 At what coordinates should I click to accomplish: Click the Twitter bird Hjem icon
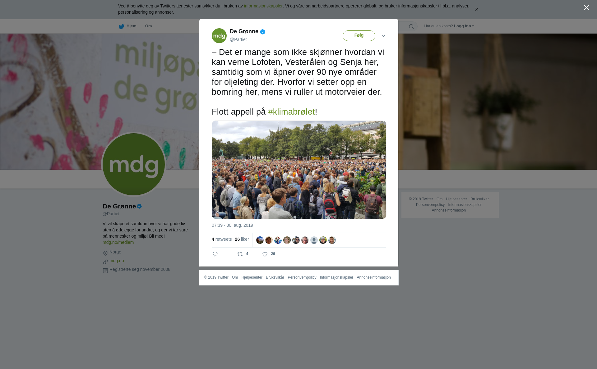(x=121, y=26)
